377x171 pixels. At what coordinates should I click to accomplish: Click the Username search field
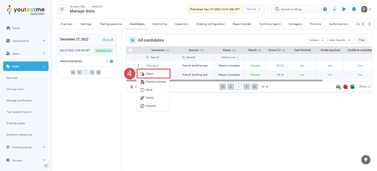(160, 57)
